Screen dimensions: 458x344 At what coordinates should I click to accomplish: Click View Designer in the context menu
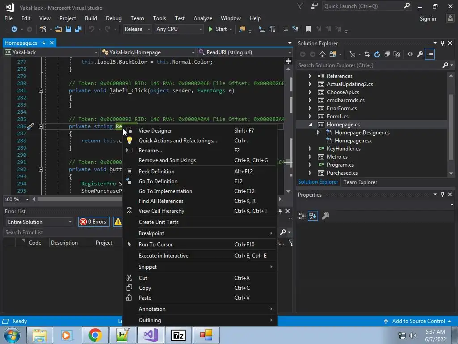click(155, 131)
